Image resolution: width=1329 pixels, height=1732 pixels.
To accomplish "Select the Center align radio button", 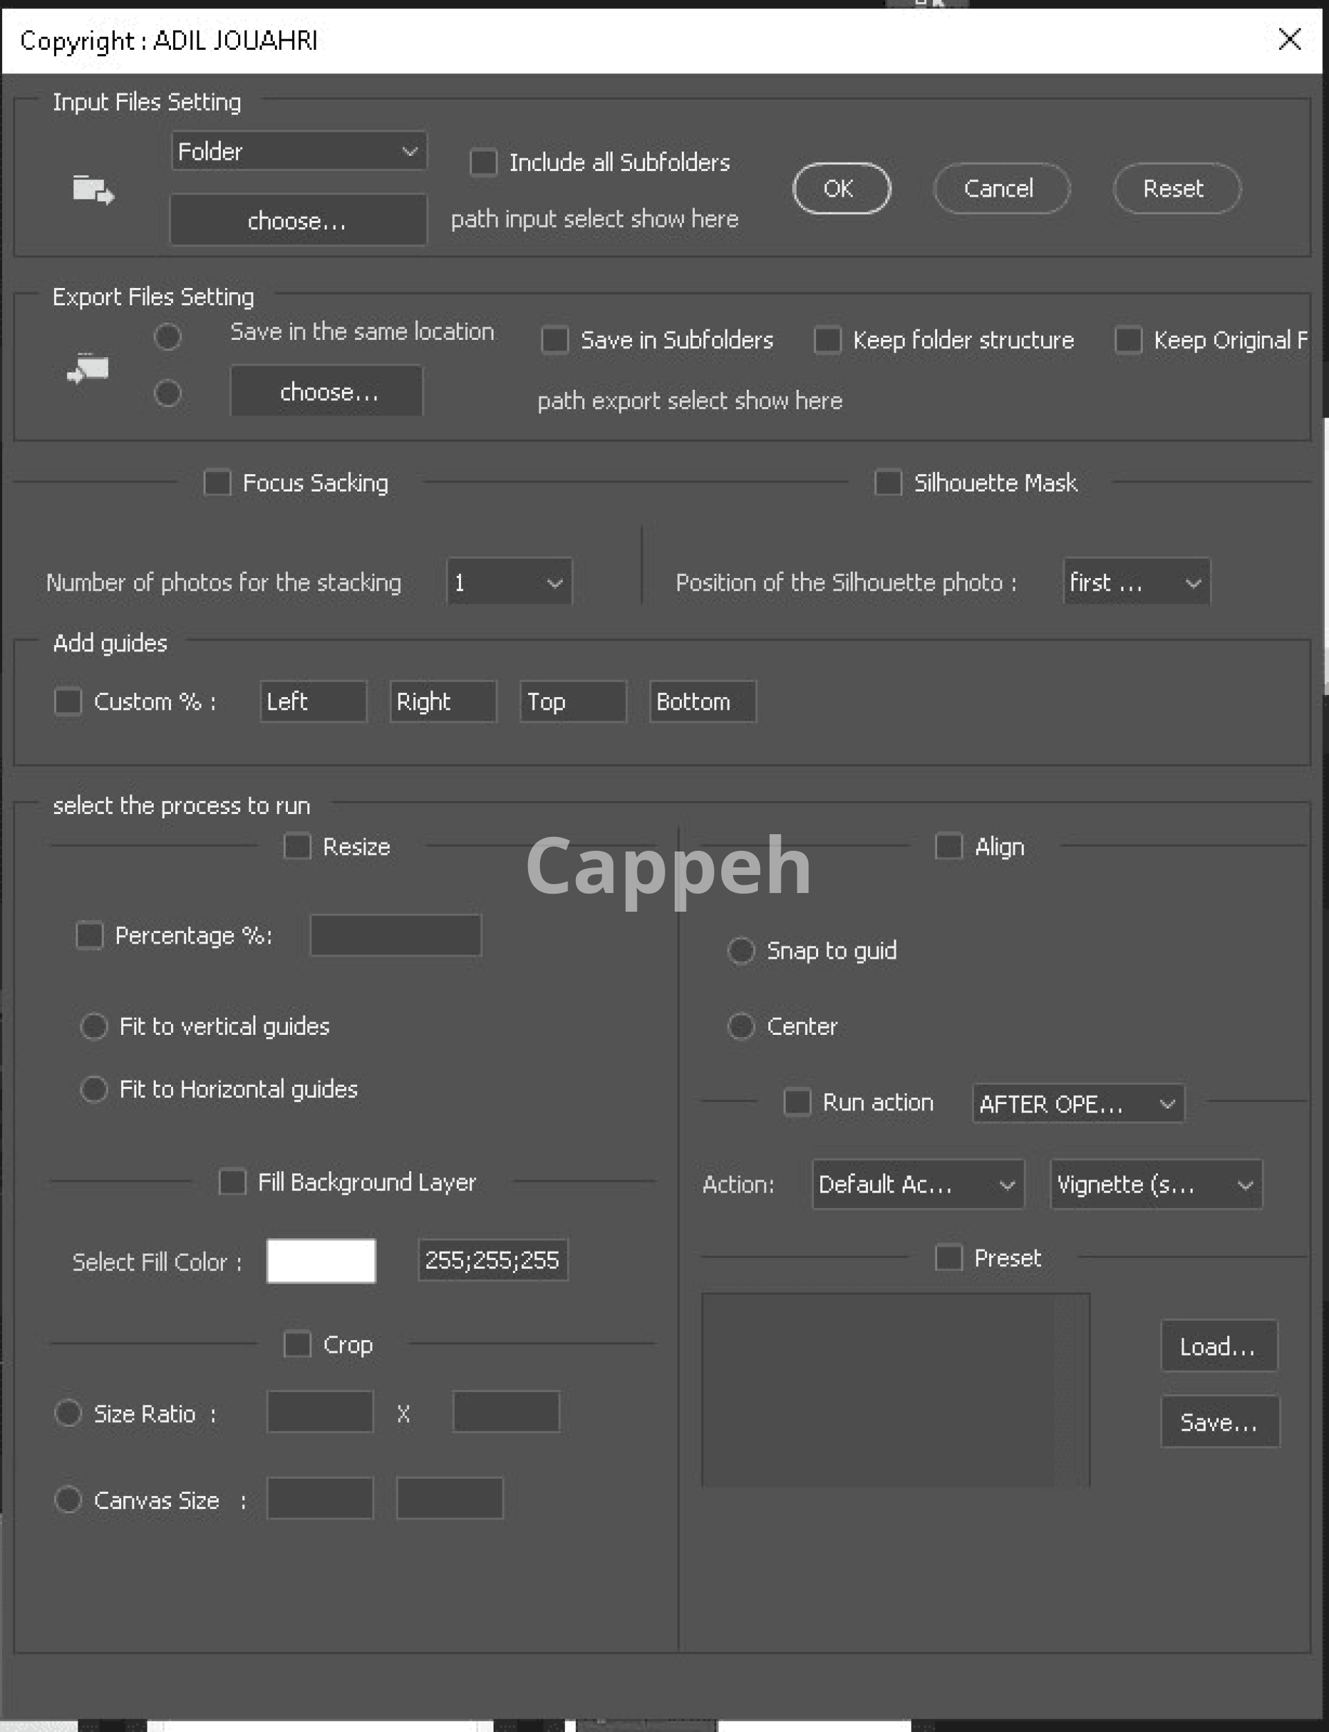I will 741,1026.
